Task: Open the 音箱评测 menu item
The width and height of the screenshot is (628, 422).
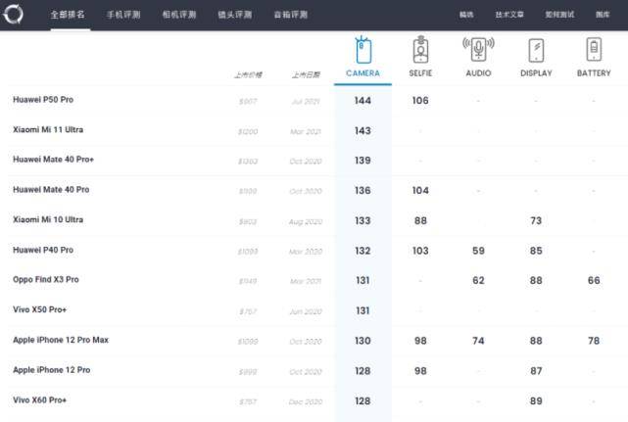Action: coord(290,16)
